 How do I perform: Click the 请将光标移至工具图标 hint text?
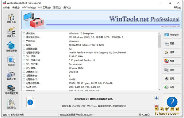point(94,99)
